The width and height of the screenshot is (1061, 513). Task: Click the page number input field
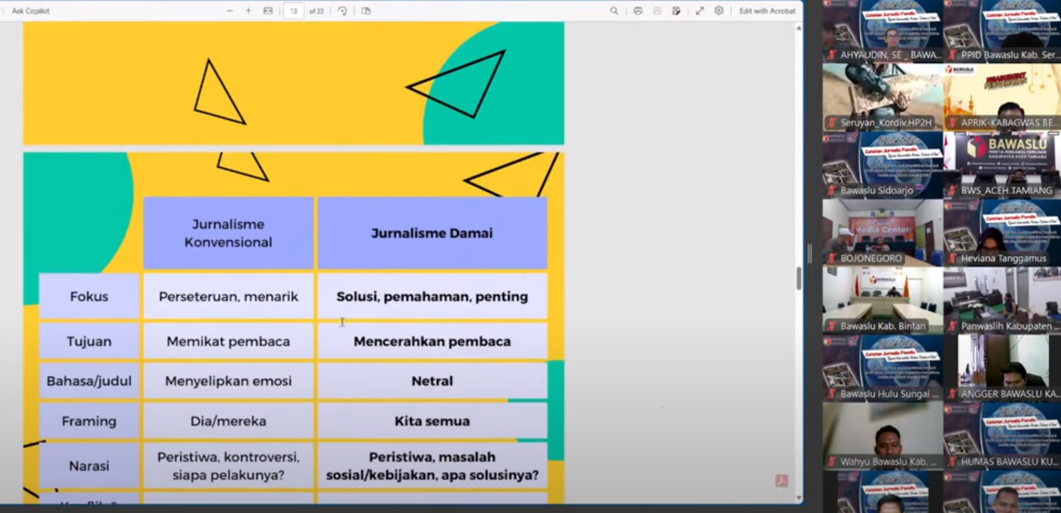[x=293, y=11]
